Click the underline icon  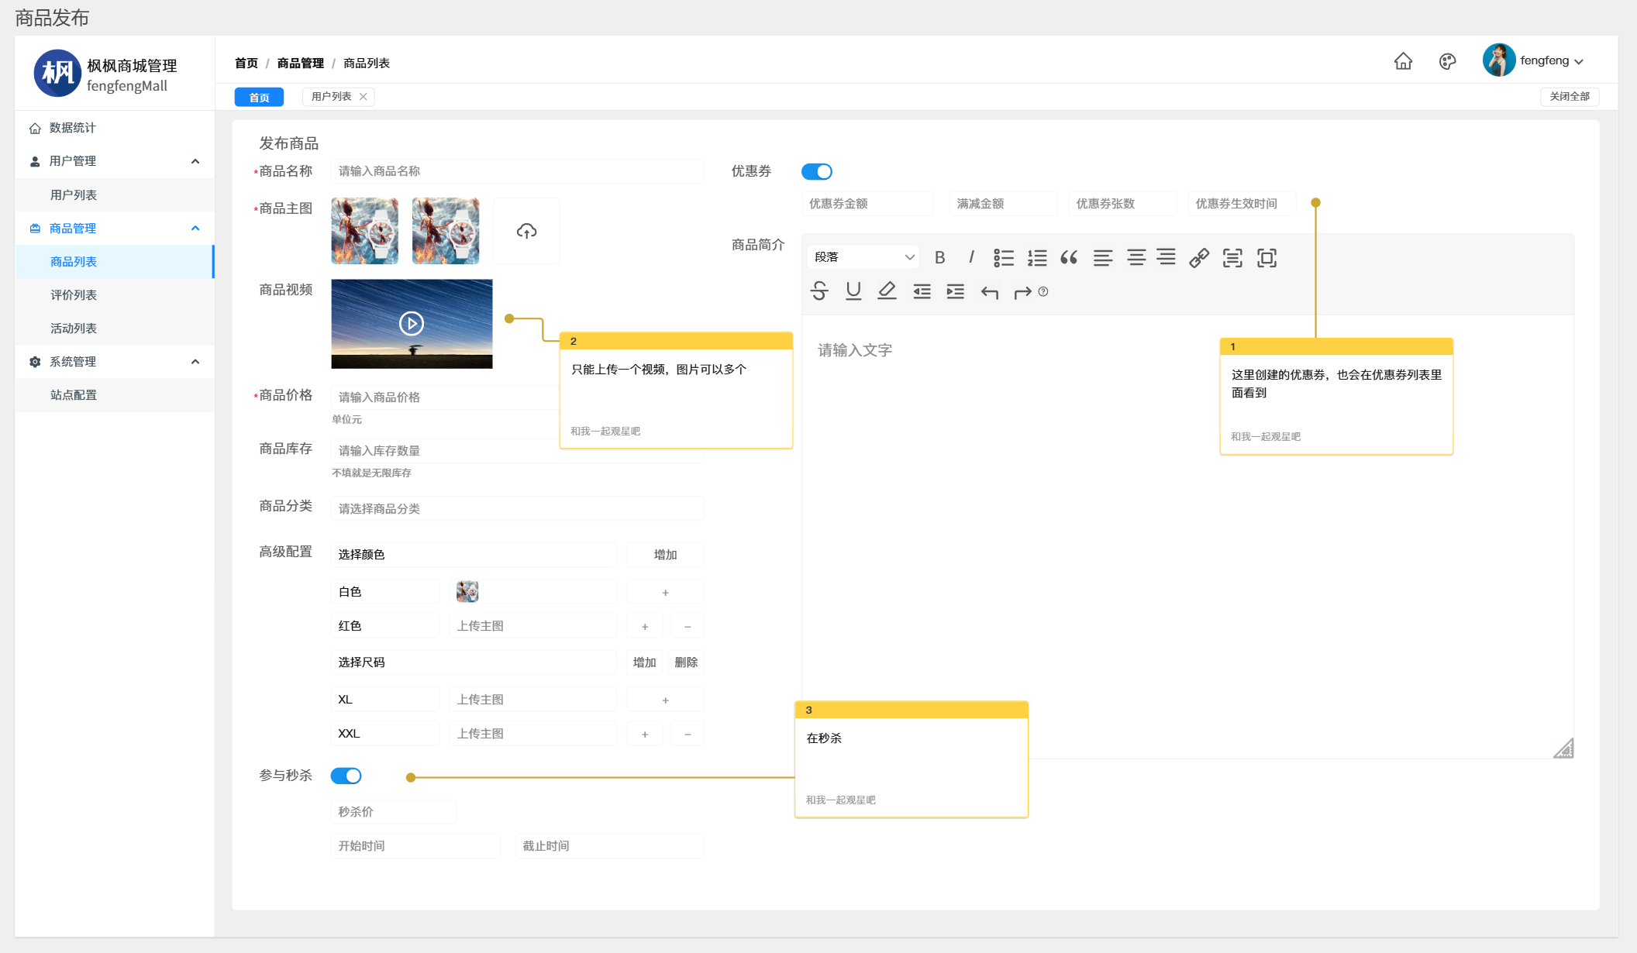point(853,291)
